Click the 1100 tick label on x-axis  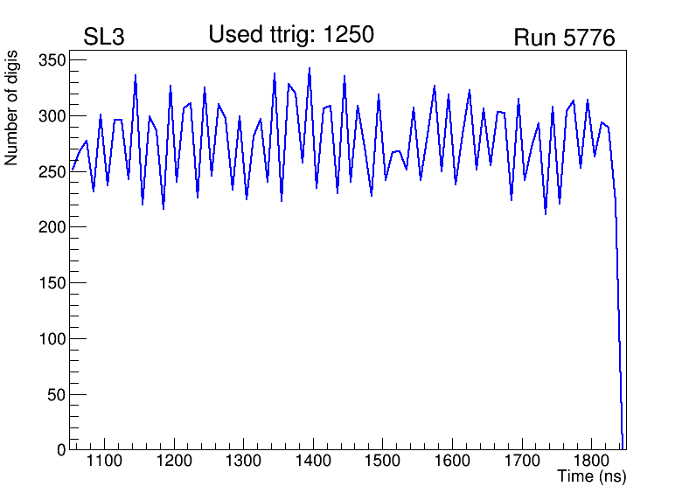[104, 461]
